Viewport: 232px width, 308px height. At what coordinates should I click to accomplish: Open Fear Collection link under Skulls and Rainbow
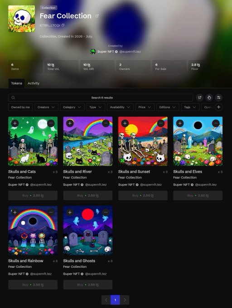[x=20, y=266]
